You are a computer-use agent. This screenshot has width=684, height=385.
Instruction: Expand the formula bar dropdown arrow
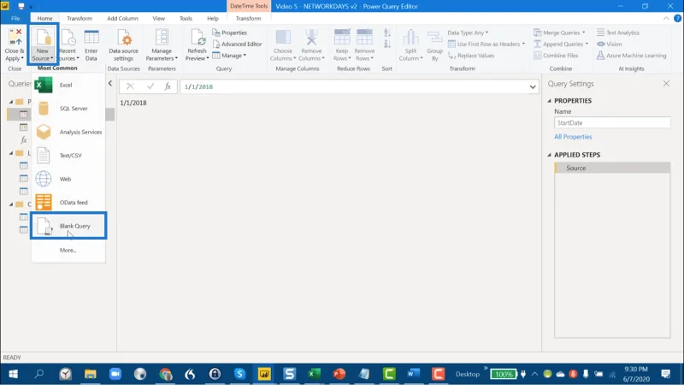click(x=533, y=87)
